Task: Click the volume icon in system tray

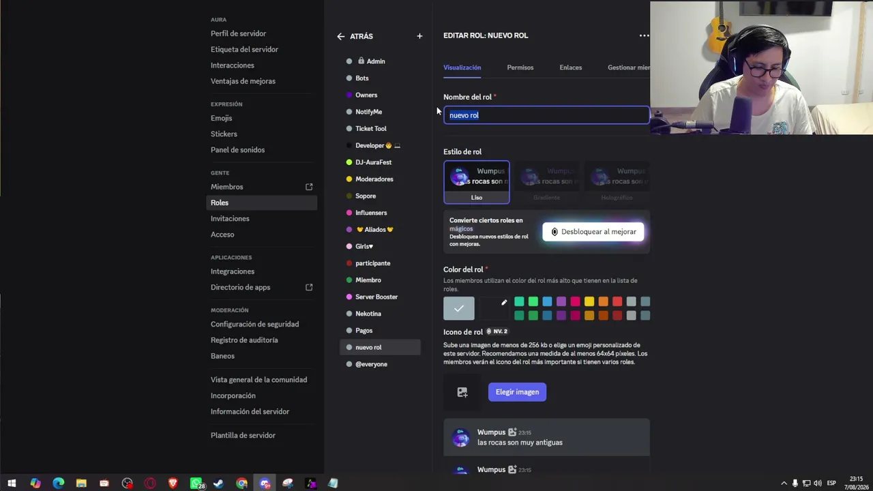Action: pos(817,483)
